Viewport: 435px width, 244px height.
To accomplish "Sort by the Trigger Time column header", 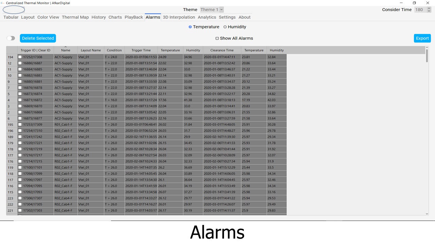I will pyautogui.click(x=141, y=50).
